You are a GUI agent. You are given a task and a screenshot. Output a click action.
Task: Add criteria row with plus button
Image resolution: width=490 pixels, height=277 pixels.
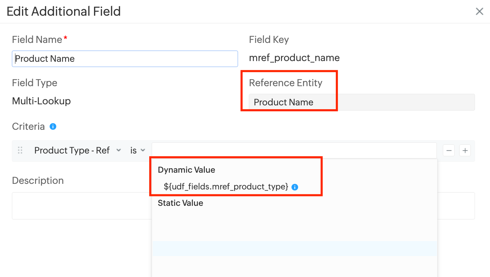tap(465, 151)
